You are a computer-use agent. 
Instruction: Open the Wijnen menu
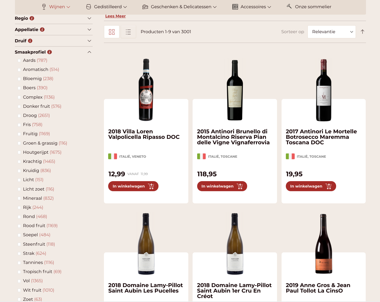[56, 7]
